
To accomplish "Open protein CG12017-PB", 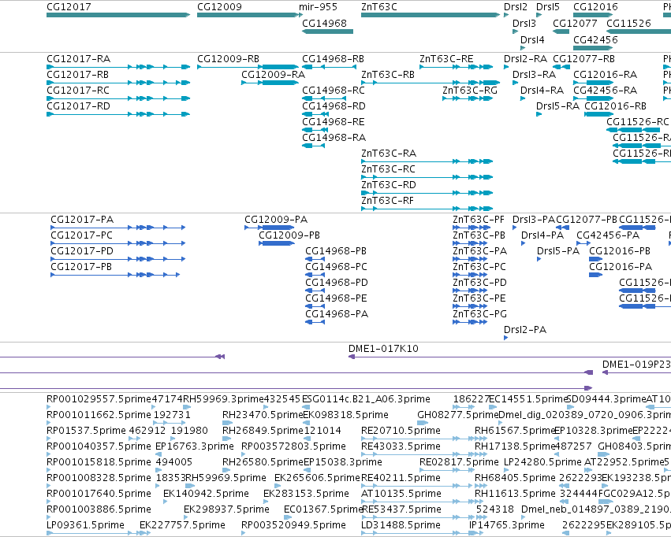I will [x=81, y=267].
